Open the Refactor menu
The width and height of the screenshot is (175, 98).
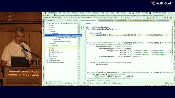[x=96, y=13]
